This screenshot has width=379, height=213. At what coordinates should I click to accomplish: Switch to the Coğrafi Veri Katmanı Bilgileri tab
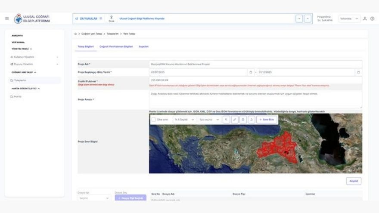click(x=116, y=46)
